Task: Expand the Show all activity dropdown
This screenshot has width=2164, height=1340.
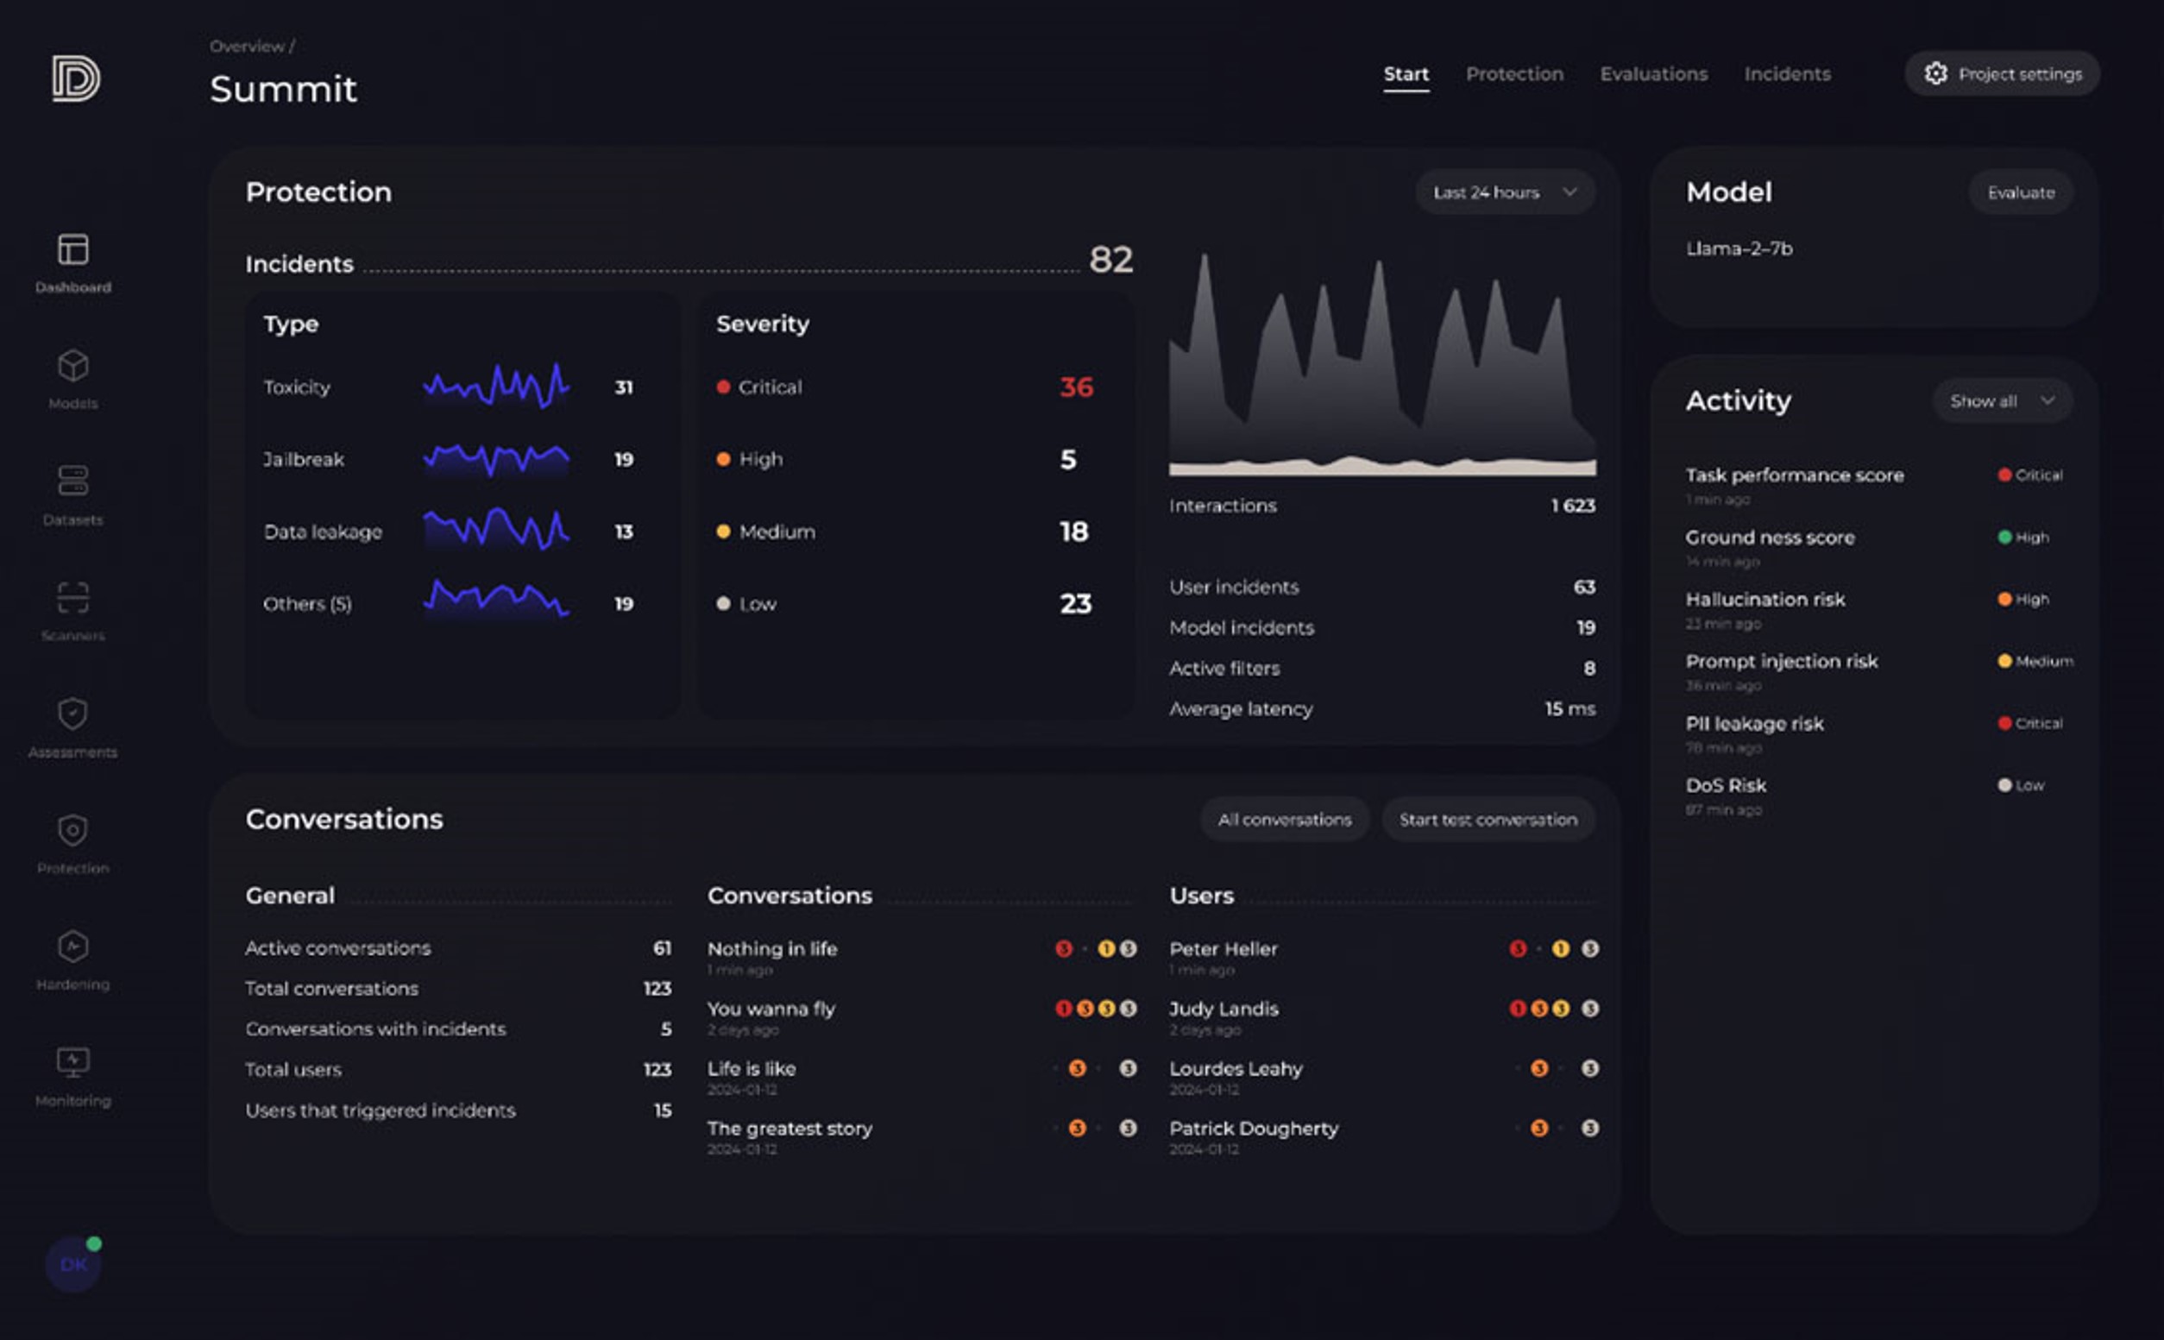Action: pos(2002,402)
